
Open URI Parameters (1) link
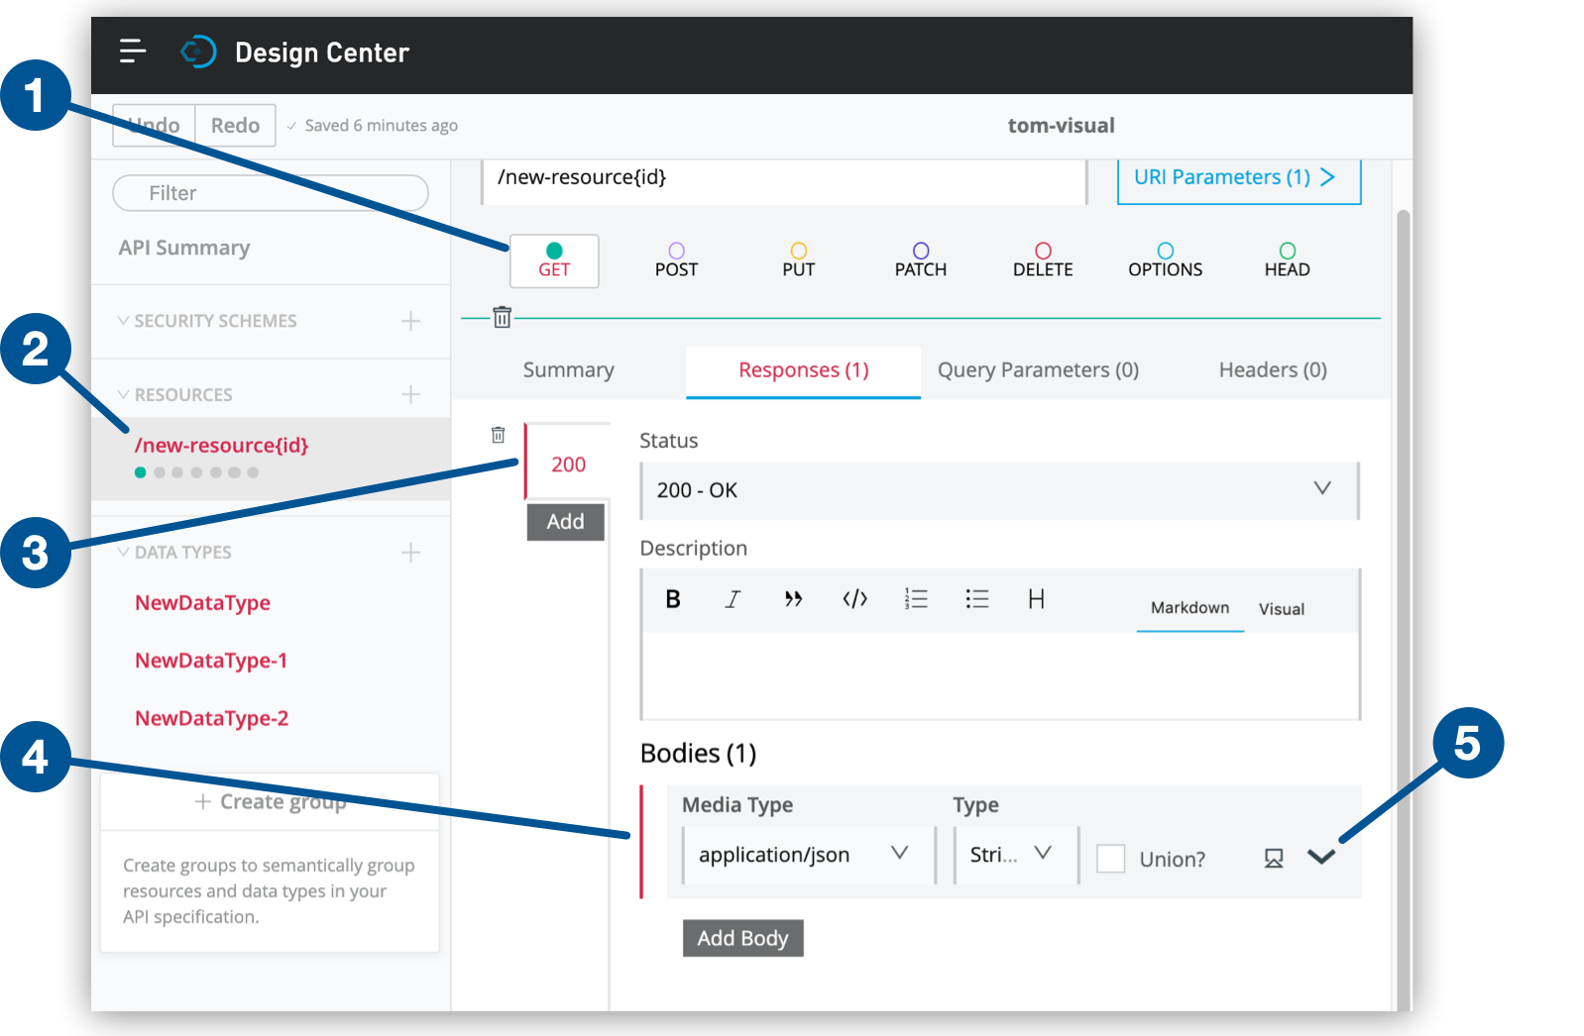click(1237, 178)
